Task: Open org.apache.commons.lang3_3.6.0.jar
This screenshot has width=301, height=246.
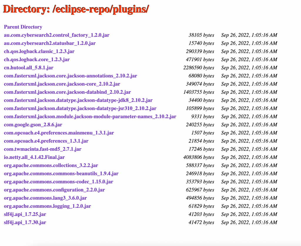Action: click(x=46, y=198)
